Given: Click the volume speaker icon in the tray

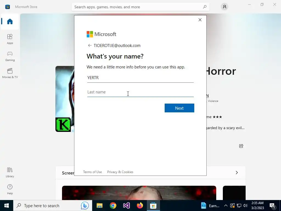Looking at the screenshot, I should click(245, 206).
